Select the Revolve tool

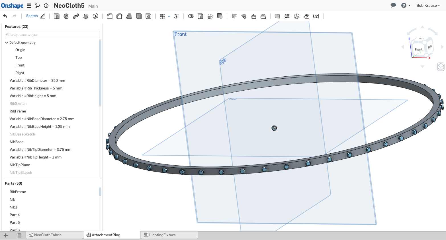pos(66,16)
